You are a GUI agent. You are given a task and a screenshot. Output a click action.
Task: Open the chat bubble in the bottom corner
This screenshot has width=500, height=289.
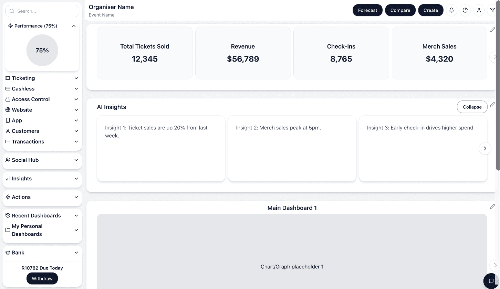coord(491,281)
